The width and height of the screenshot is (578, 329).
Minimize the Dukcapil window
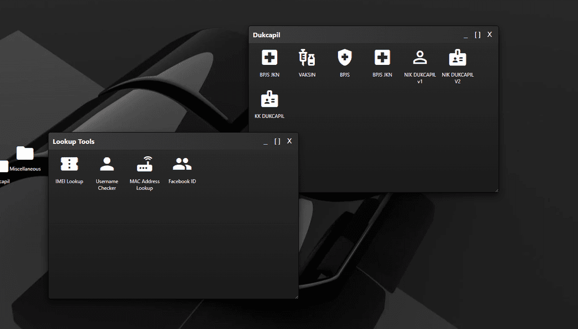click(x=466, y=35)
